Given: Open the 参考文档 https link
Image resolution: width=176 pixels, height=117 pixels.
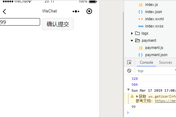Looking at the screenshot, I should (x=165, y=101).
